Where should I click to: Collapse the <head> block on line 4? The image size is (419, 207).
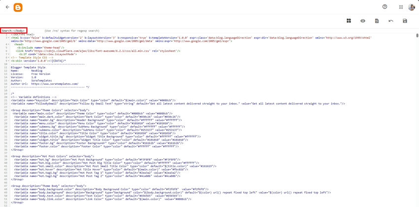(9, 44)
